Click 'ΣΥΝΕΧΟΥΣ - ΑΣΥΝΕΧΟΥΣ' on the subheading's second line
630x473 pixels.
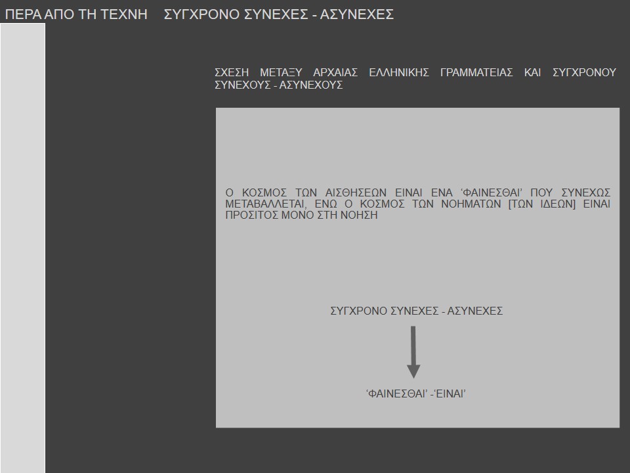coord(278,85)
